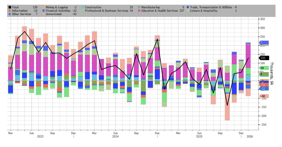The width and height of the screenshot is (282, 147).
Task: Click the 150 y-axis tick label
Action: click(262, 54)
